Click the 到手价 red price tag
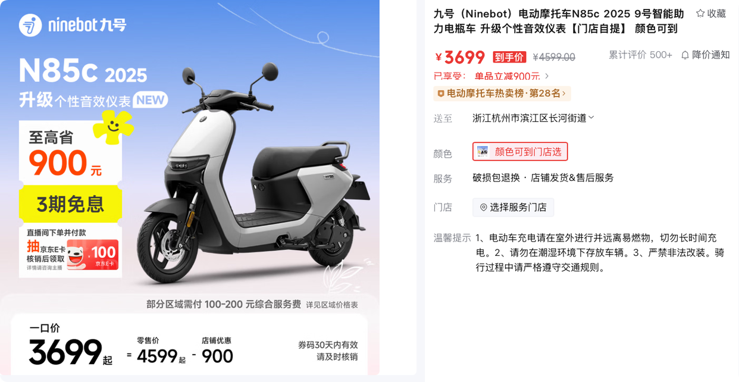739x382 pixels. tap(509, 57)
